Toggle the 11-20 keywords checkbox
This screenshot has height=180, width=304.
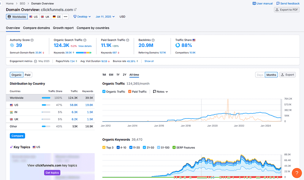131,147
